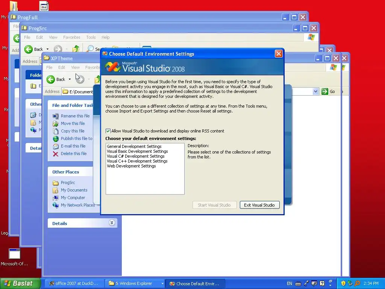Open 5 Windows Explorer taskbar group
Viewport: 385px width, 289px height.
135,283
